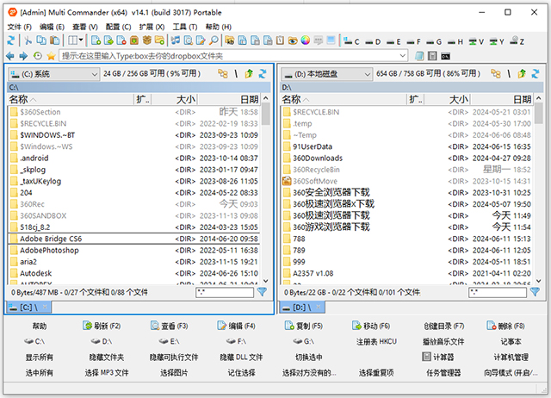Viewport: 551px width, 398px height.
Task: Open favorites with the star icon
Action: pos(52,56)
